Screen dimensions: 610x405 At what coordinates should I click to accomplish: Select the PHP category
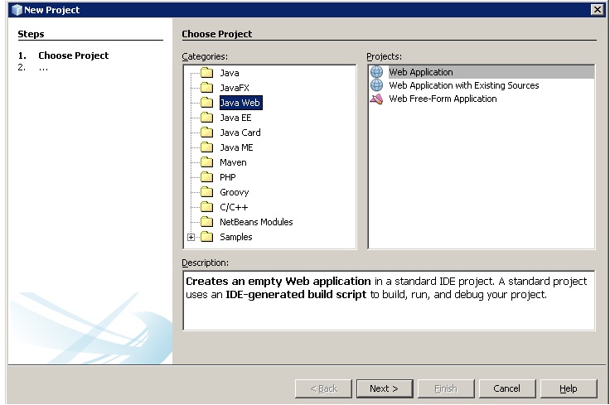tap(228, 177)
